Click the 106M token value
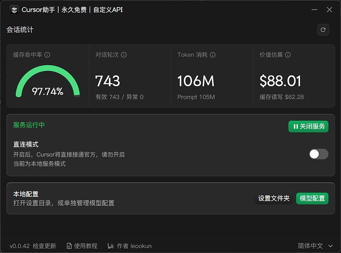The width and height of the screenshot is (341, 253). (x=196, y=81)
